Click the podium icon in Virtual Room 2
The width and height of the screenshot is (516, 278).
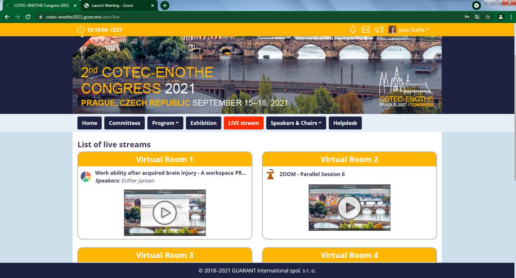tap(270, 175)
